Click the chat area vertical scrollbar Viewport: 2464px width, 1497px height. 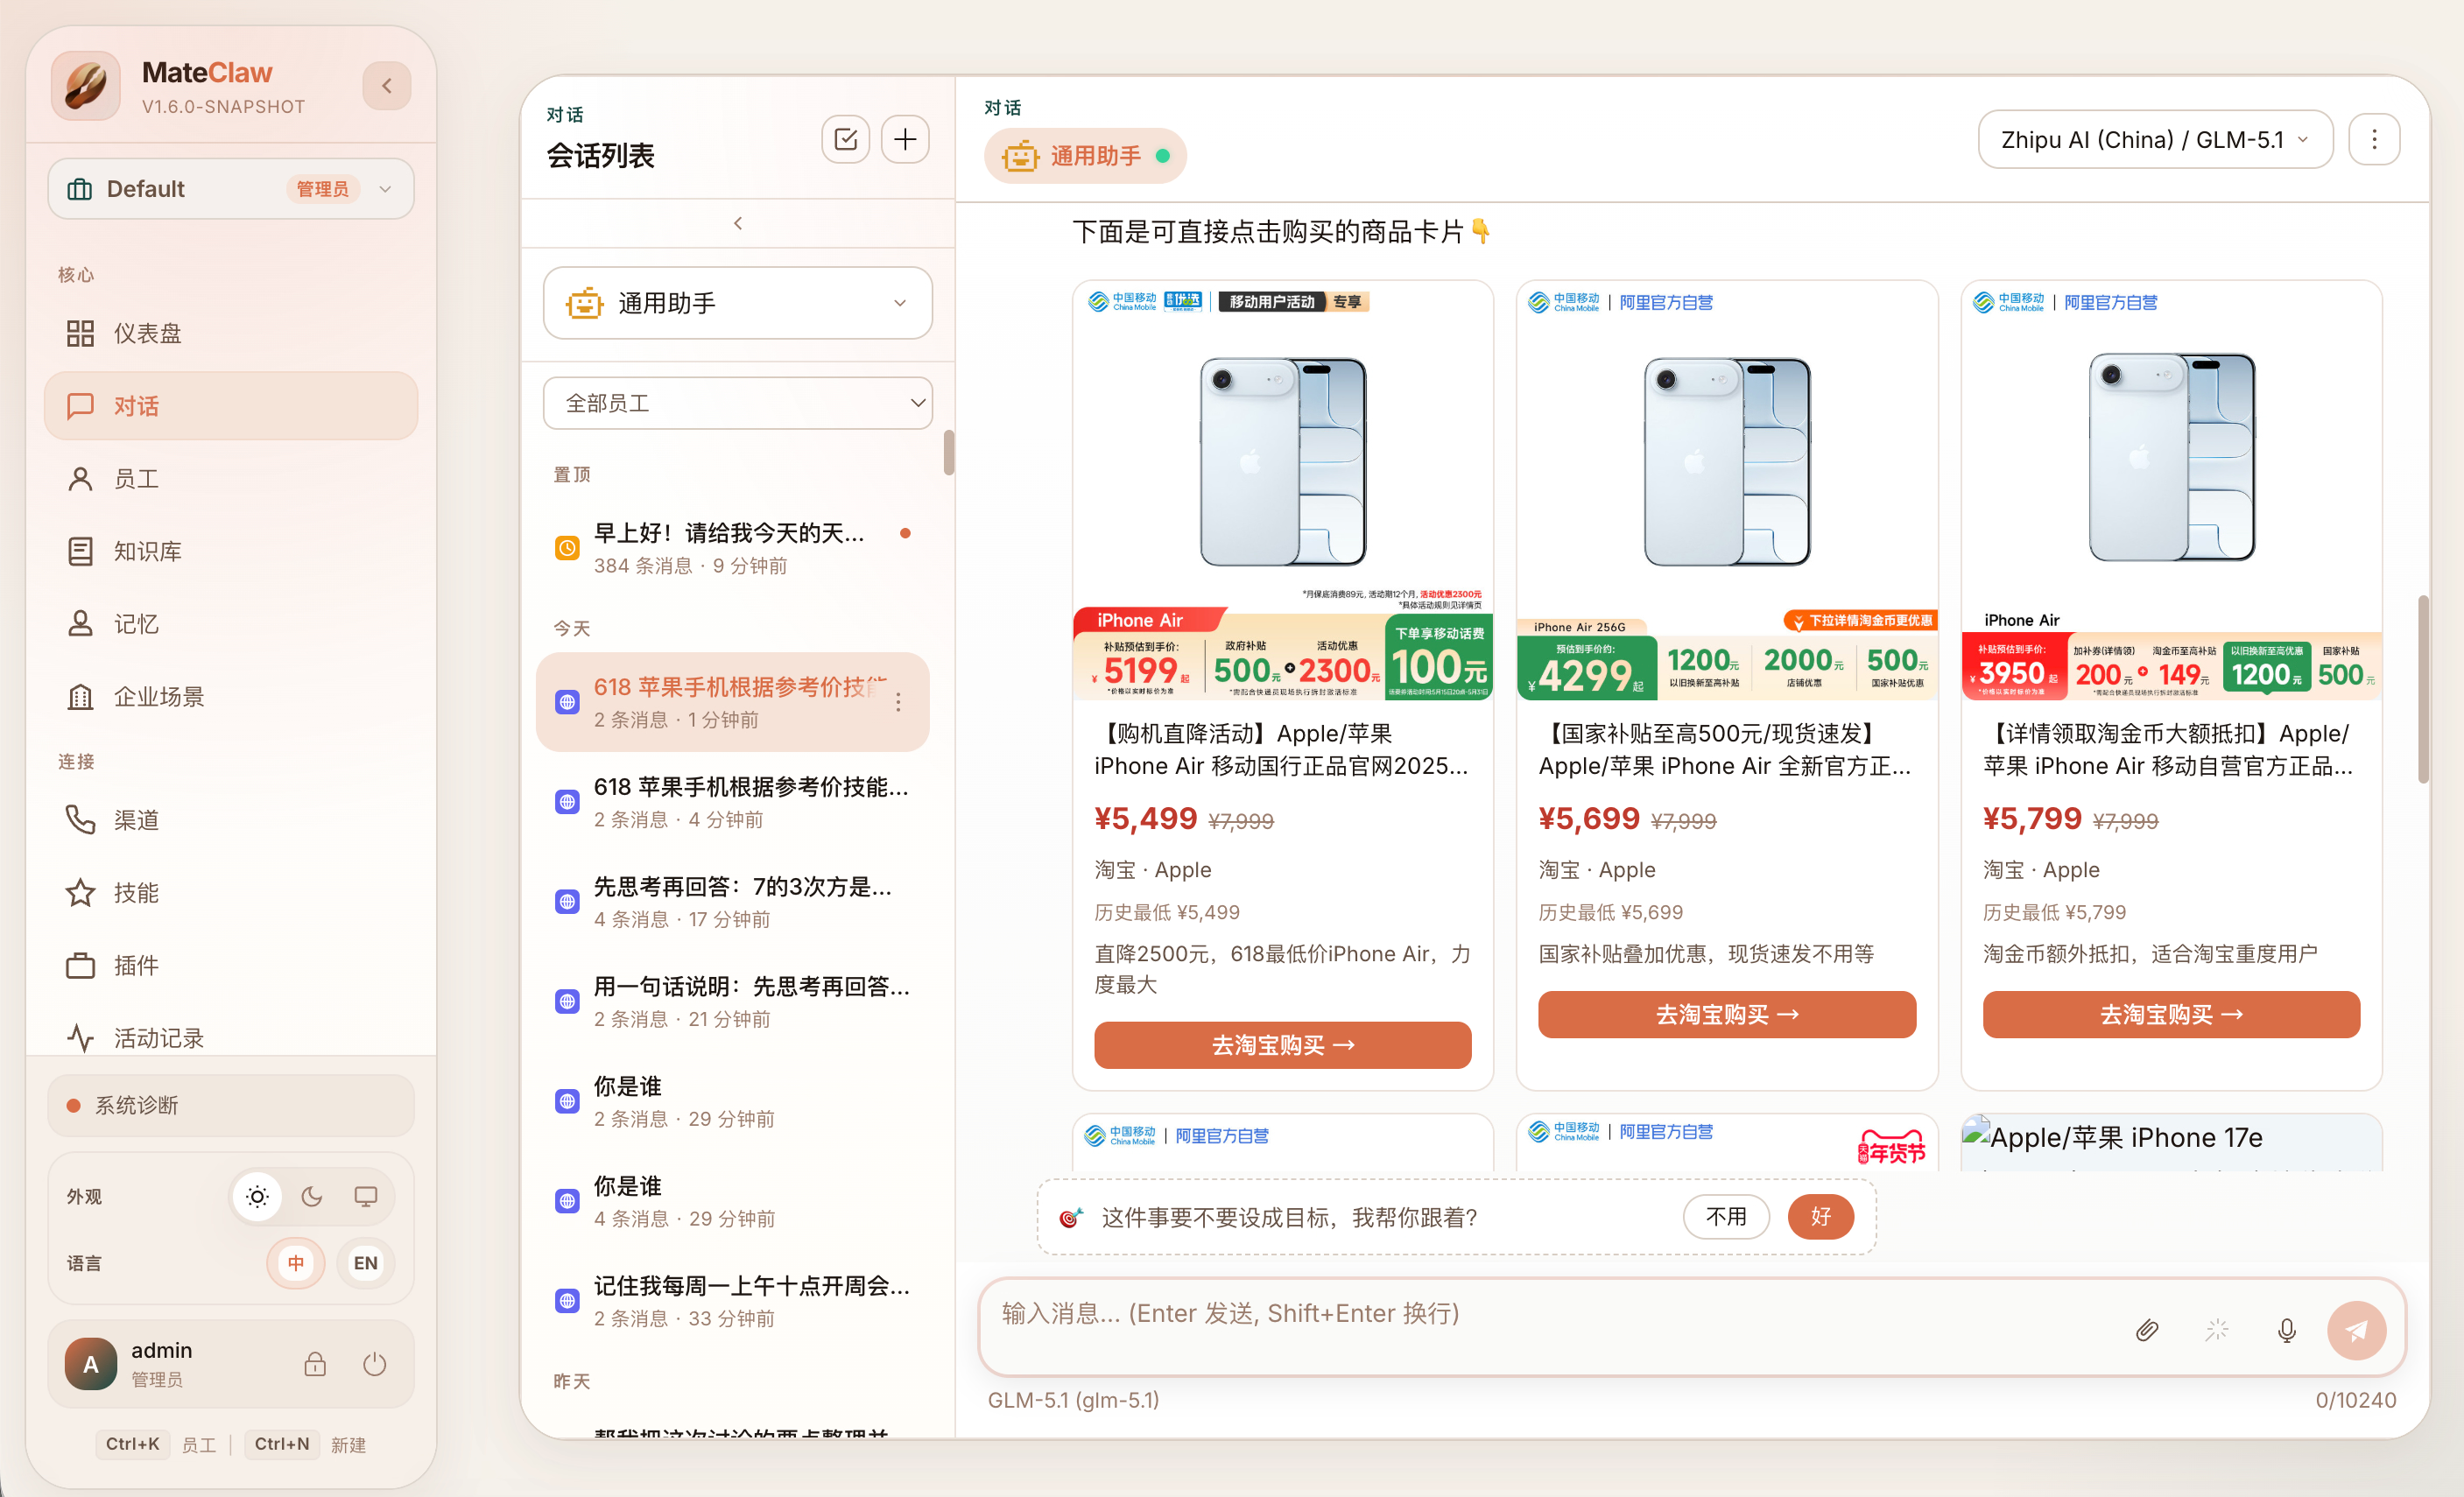(x=2423, y=690)
